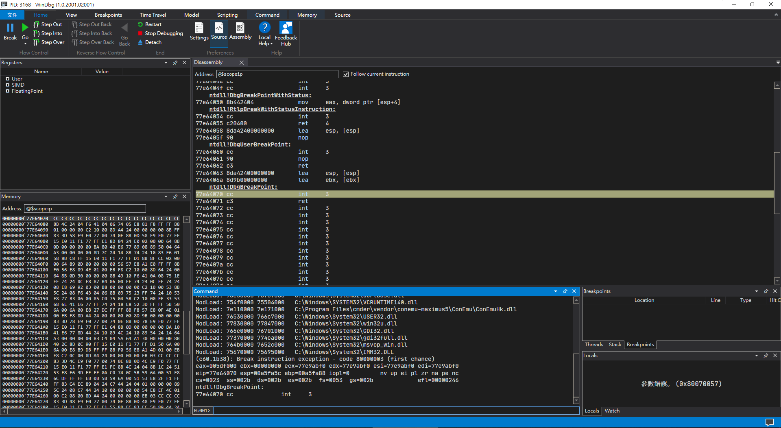Click Stop Debugging

coord(160,33)
